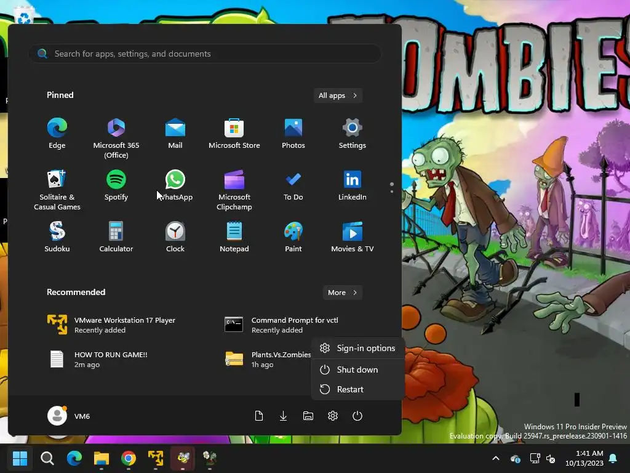Open Microsoft Store from pinned apps
Screen dimensions: 630x473
(x=234, y=134)
